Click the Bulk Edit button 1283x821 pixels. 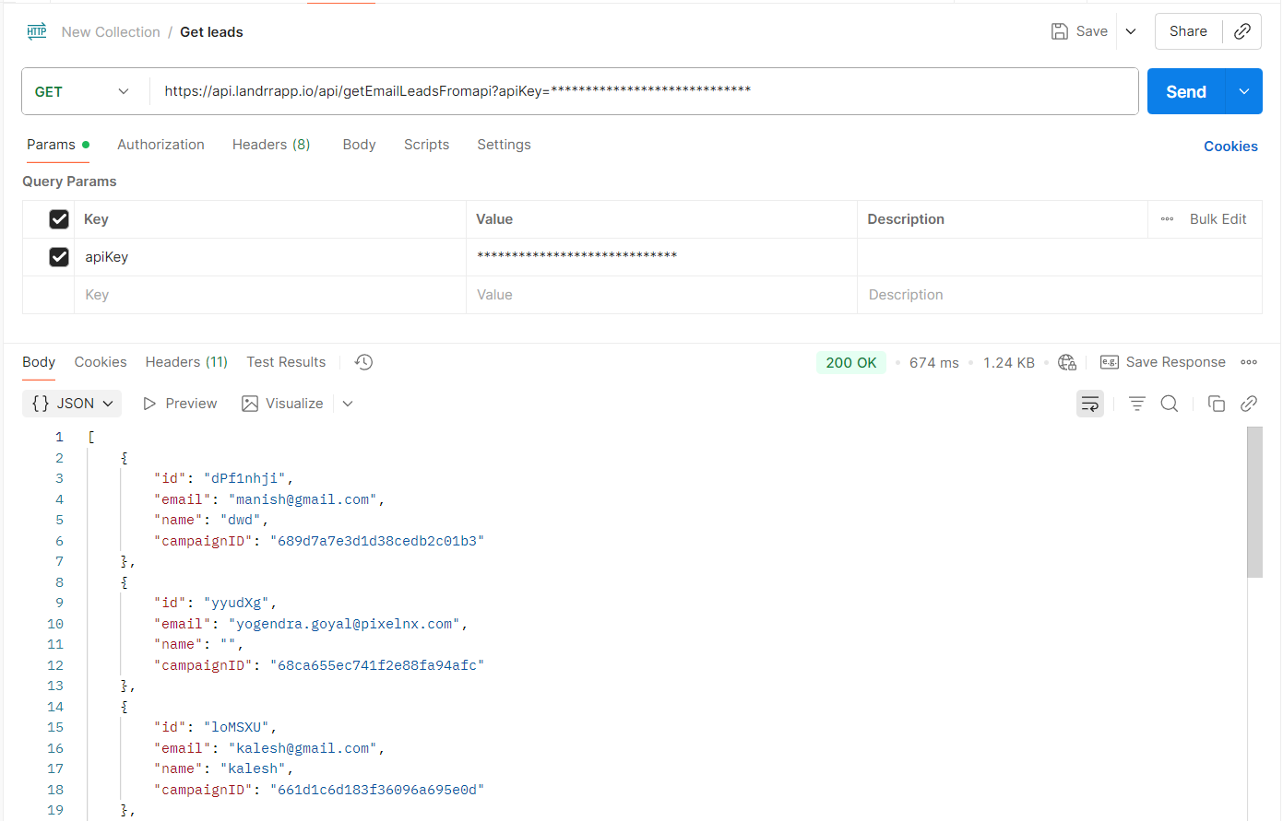tap(1218, 219)
